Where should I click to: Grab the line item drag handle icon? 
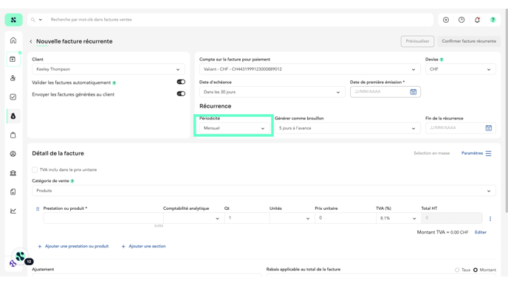coord(38,208)
